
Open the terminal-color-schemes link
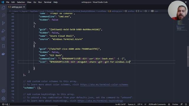(x=104, y=85)
